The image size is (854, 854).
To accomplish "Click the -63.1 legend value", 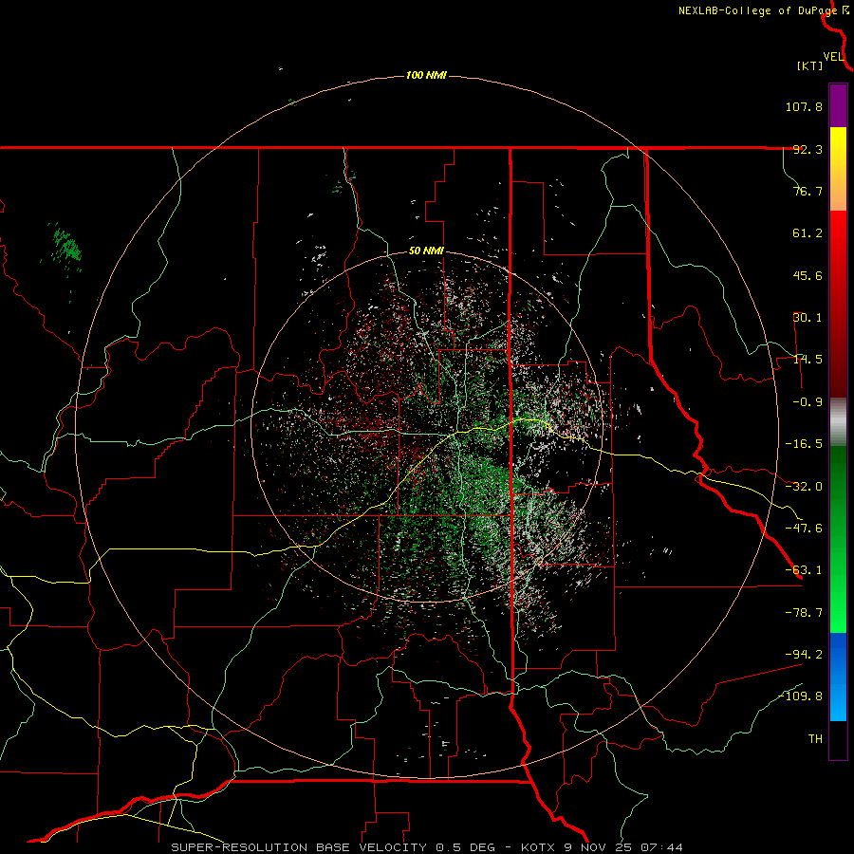I will [804, 570].
